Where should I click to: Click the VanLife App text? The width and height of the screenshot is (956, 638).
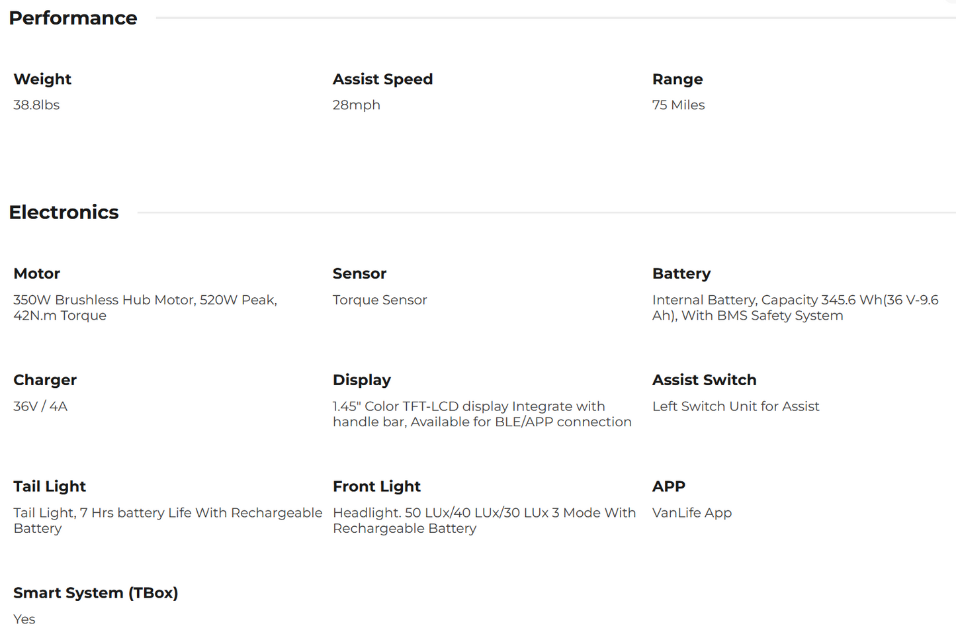pos(692,513)
